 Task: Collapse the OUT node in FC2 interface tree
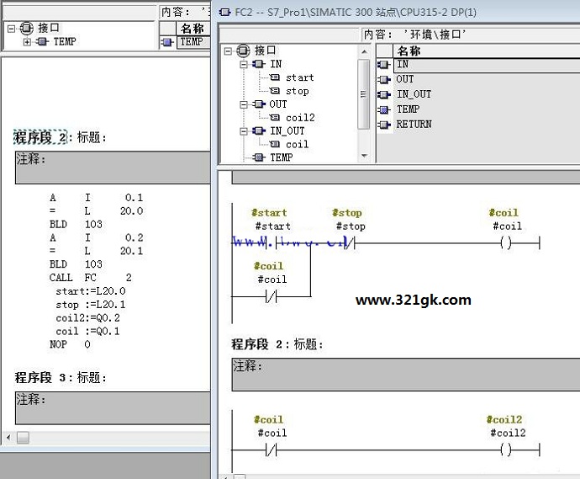click(x=244, y=105)
